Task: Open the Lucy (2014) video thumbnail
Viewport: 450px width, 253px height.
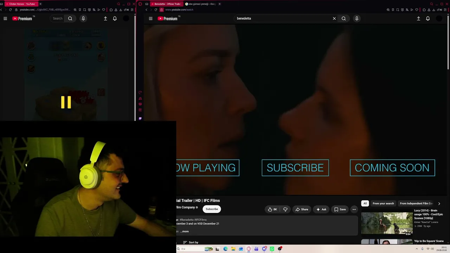Action: pos(387,223)
